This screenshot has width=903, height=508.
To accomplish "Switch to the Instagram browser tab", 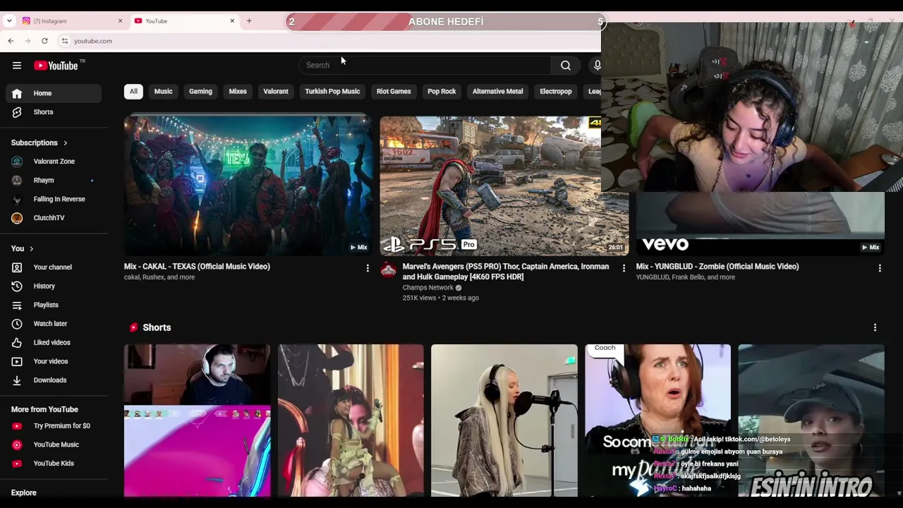I will tap(72, 21).
